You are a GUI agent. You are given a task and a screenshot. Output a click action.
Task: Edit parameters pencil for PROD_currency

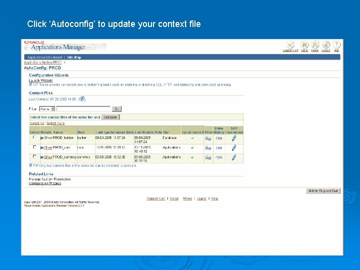(x=233, y=157)
